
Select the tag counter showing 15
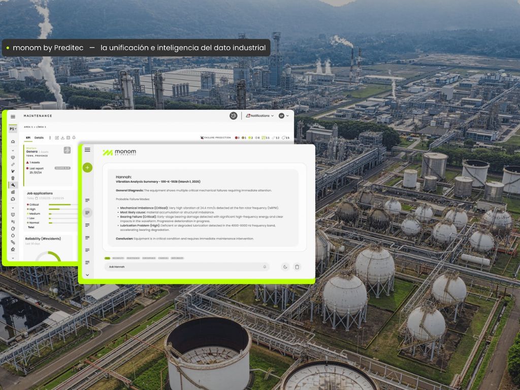pos(286,138)
